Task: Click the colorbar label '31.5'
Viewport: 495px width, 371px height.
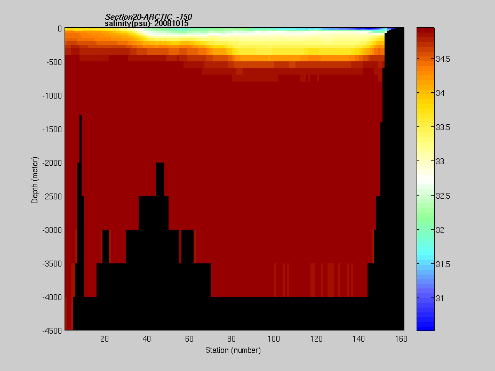Action: [443, 264]
